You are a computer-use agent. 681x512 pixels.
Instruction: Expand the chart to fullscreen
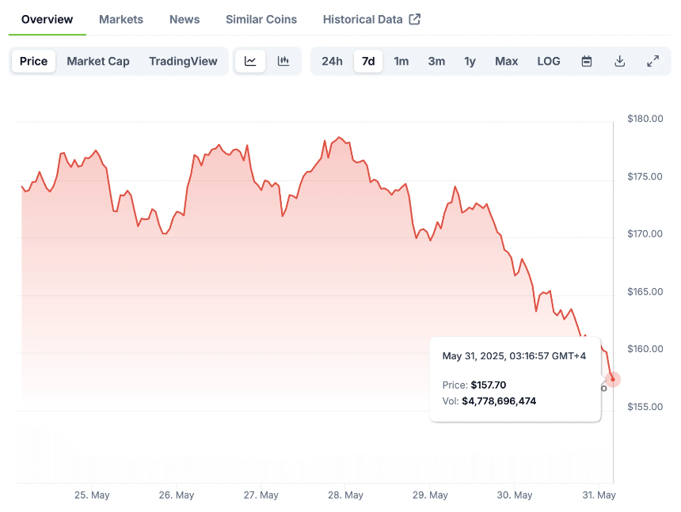tap(652, 61)
